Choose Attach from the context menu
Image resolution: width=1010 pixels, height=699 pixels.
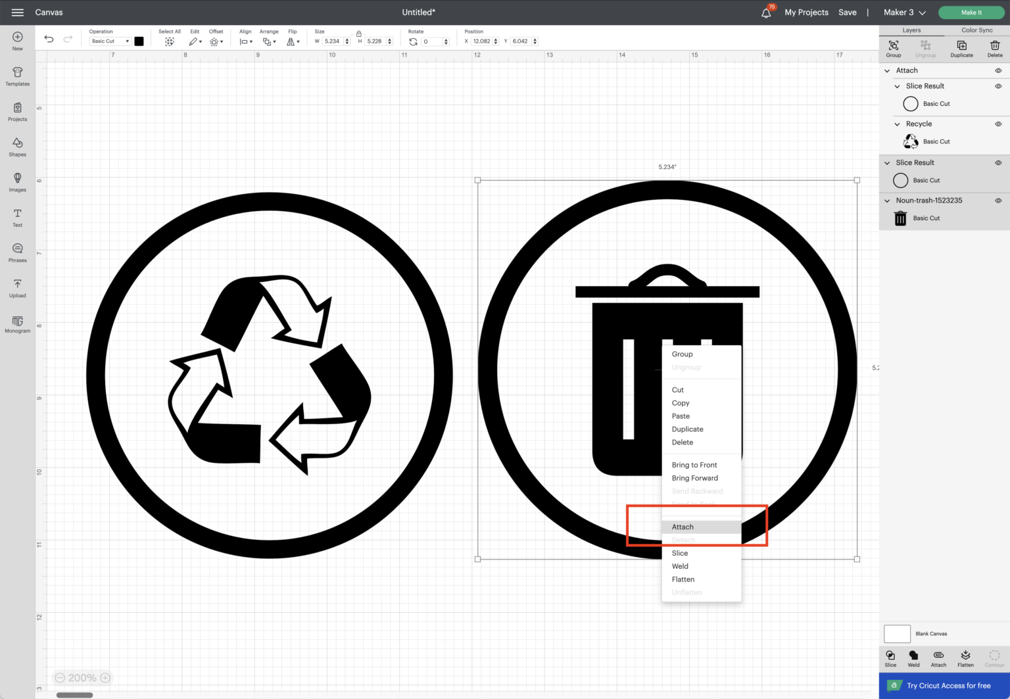[x=683, y=527]
